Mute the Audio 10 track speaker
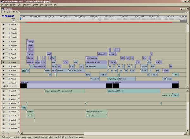 point(3,128)
